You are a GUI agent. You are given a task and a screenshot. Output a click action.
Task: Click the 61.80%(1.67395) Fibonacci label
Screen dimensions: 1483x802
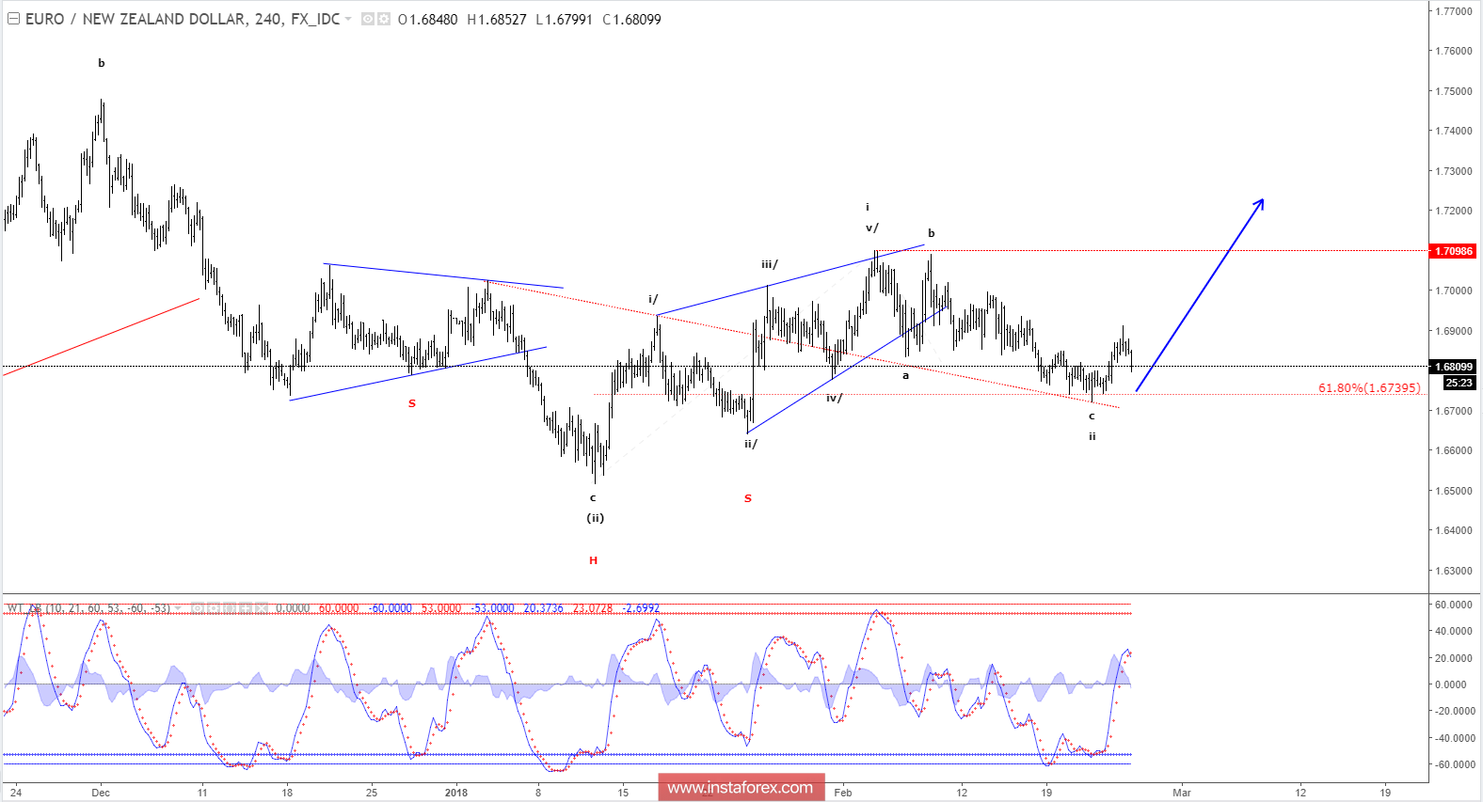pos(1369,387)
